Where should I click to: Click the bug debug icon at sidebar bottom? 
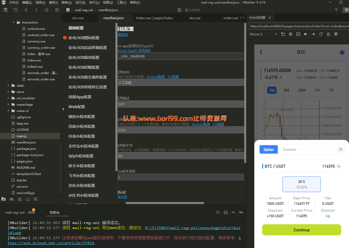[x=20, y=199]
